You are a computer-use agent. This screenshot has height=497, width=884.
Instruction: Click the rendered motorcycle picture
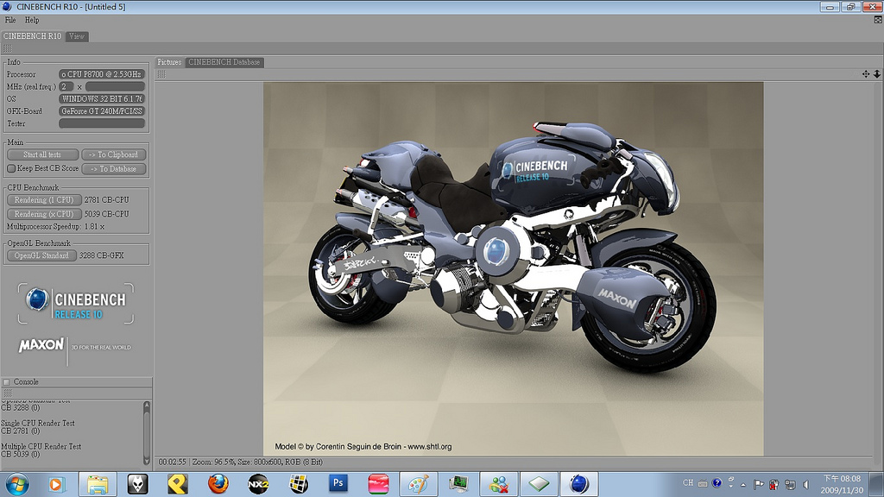point(513,269)
